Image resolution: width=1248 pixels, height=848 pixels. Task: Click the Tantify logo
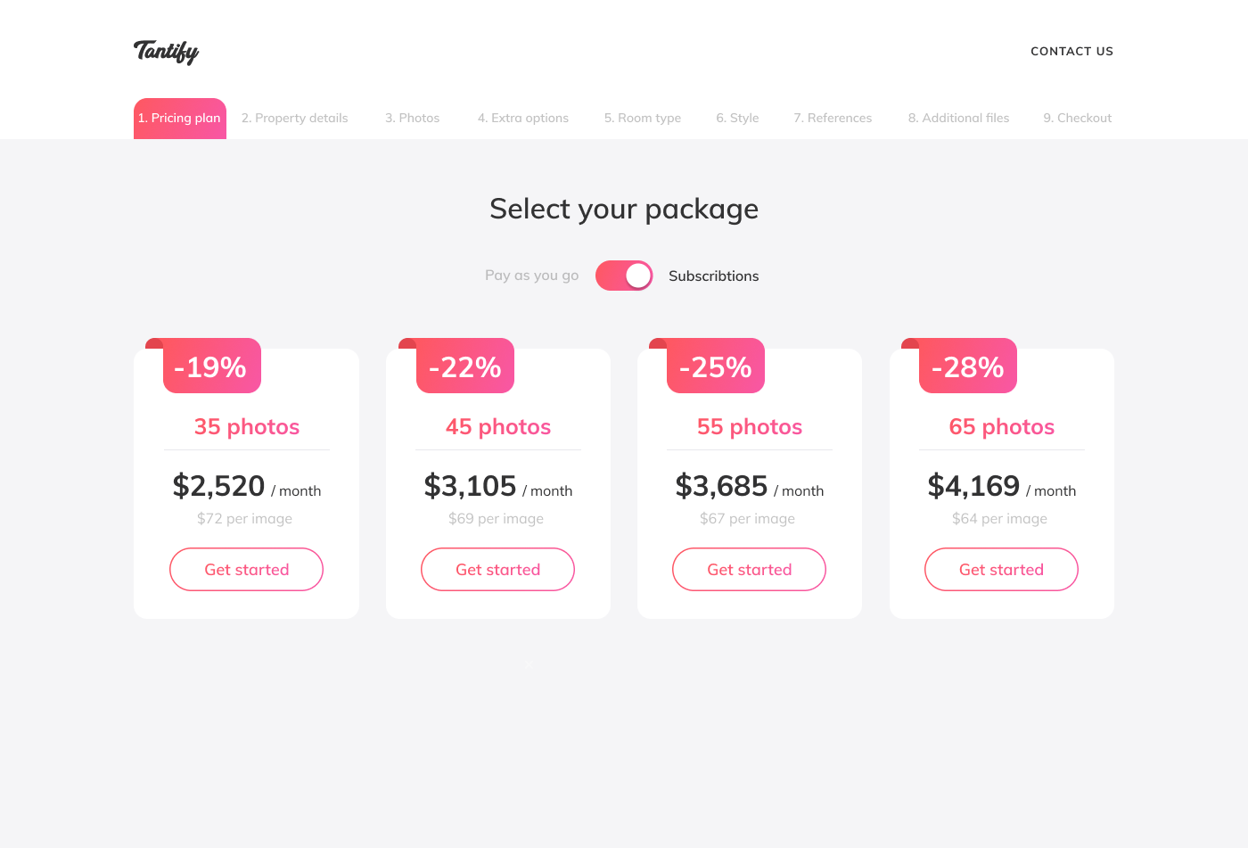pos(167,52)
